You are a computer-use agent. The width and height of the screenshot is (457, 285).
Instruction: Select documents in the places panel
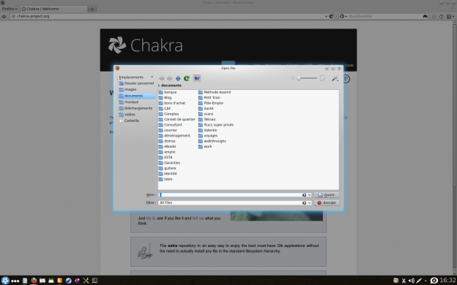(137, 96)
